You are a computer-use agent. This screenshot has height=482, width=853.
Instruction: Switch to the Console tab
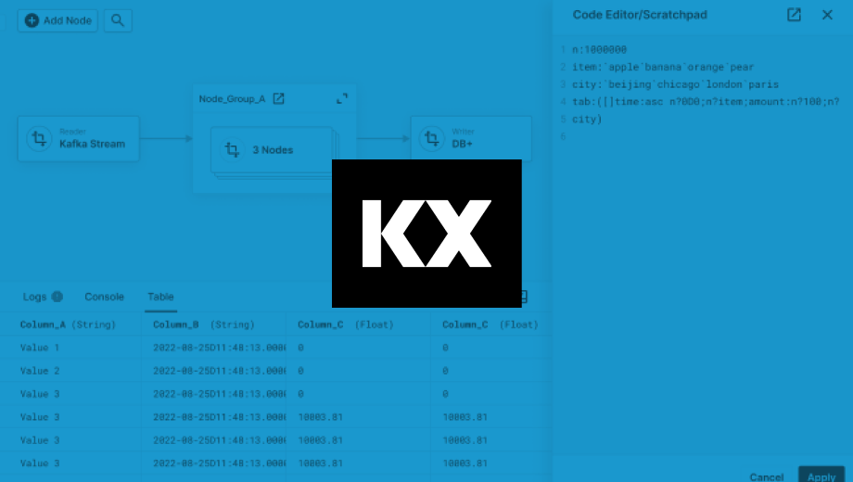click(104, 297)
